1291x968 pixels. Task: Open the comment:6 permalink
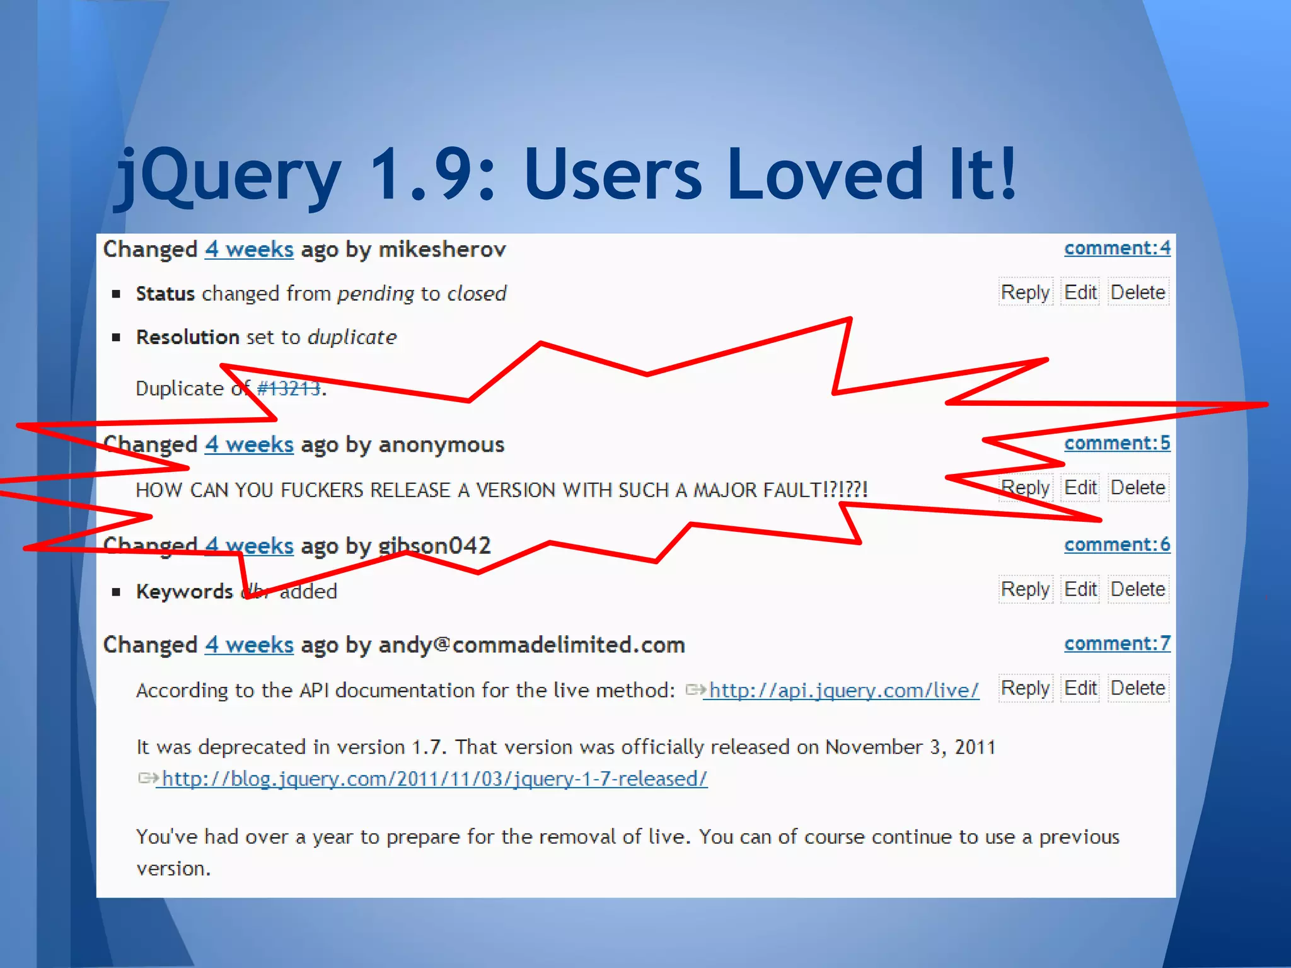coord(1117,544)
